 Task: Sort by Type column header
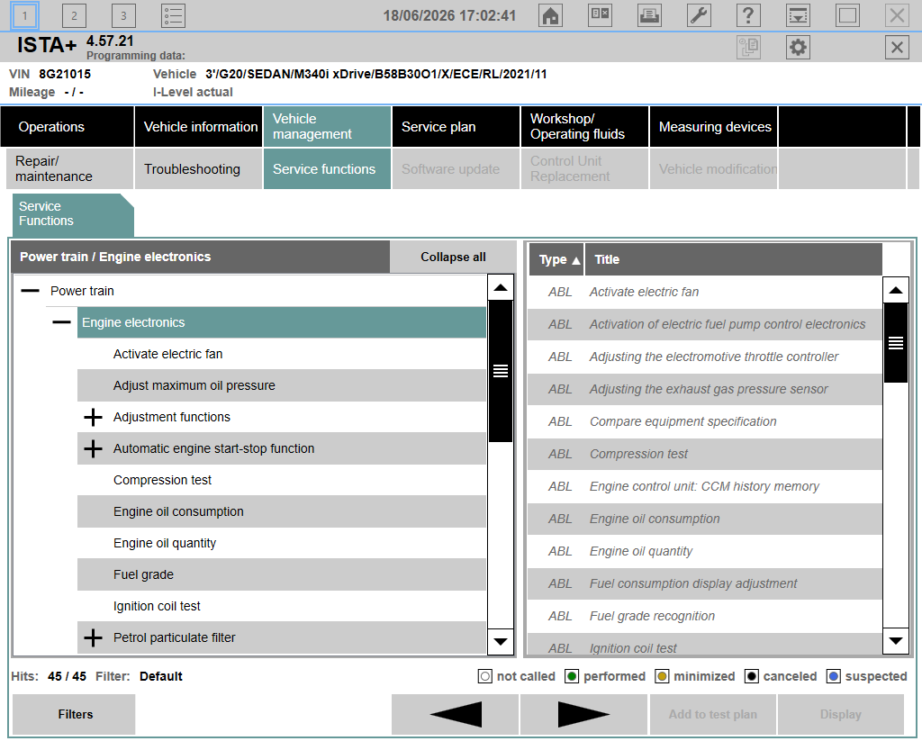[x=556, y=259]
